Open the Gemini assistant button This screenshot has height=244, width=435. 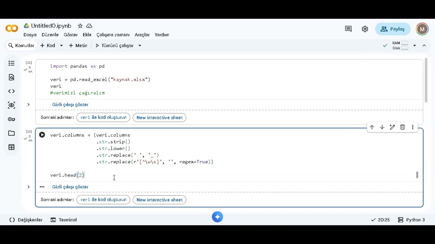[217, 217]
